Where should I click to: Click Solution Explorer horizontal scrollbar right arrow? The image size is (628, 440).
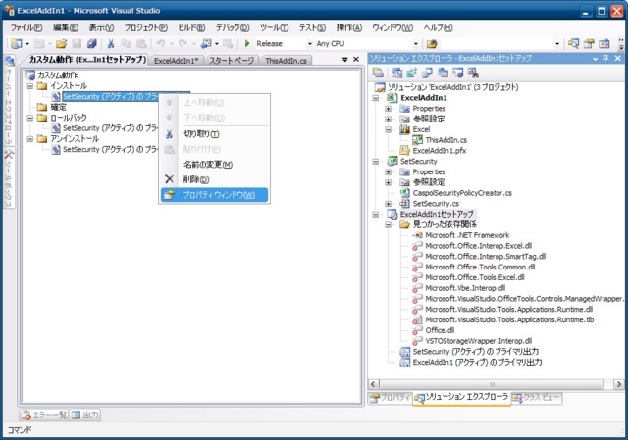point(618,384)
